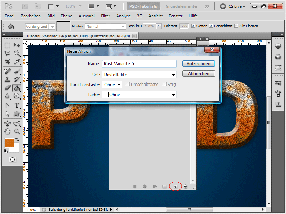
Task: Select the Rectangular Marquee tool
Action: (x=8, y=45)
